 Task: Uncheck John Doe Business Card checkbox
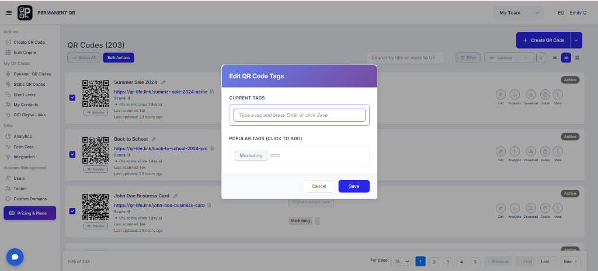[x=72, y=211]
